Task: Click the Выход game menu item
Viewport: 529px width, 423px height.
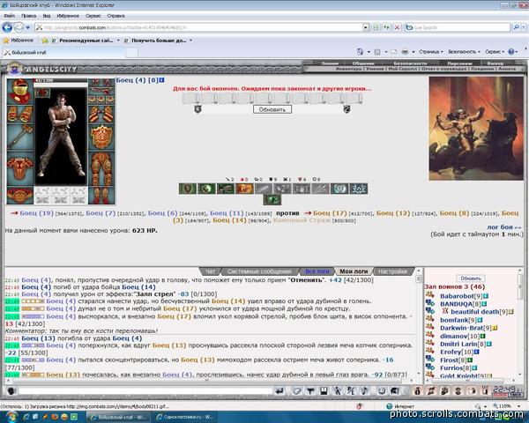Action: pos(495,63)
